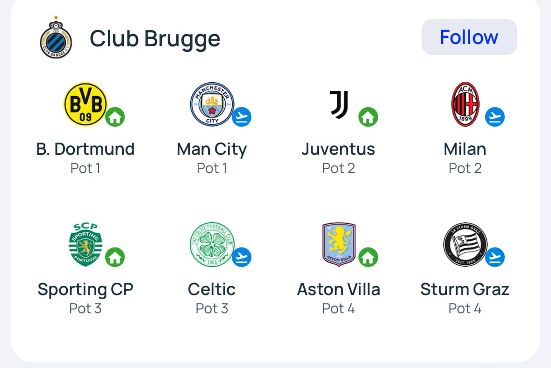Select the Celtic club crest
This screenshot has height=368, width=551.
coord(211,245)
